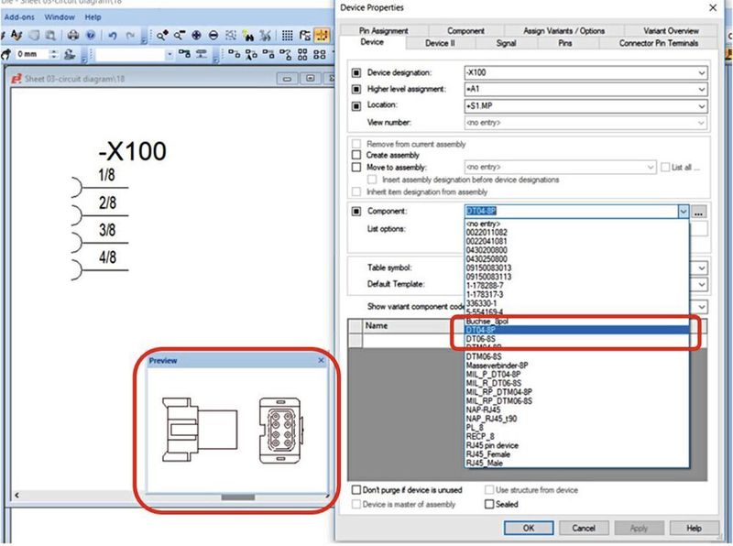733x546 pixels.
Task: Switch to the Pin Assignment tab
Action: pos(383,30)
